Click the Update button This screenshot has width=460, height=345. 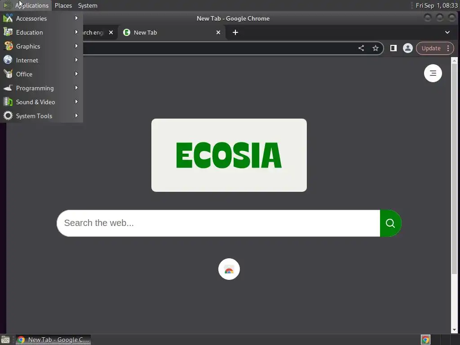coord(431,49)
